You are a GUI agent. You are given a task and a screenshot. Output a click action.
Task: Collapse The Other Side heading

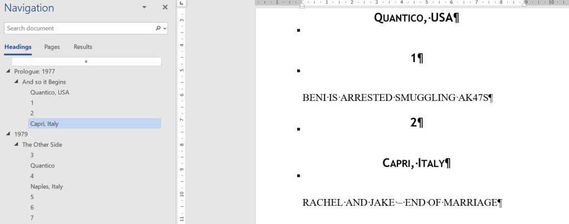point(16,145)
